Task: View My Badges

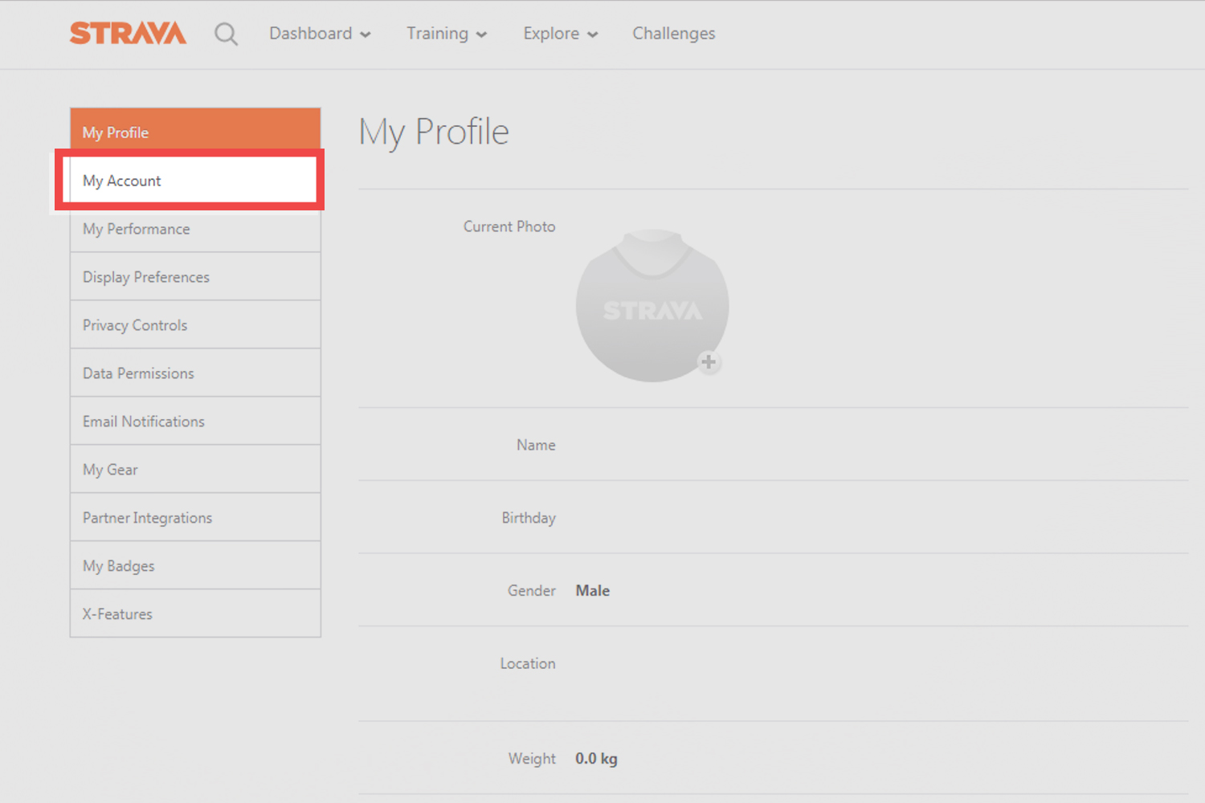Action: [x=195, y=566]
